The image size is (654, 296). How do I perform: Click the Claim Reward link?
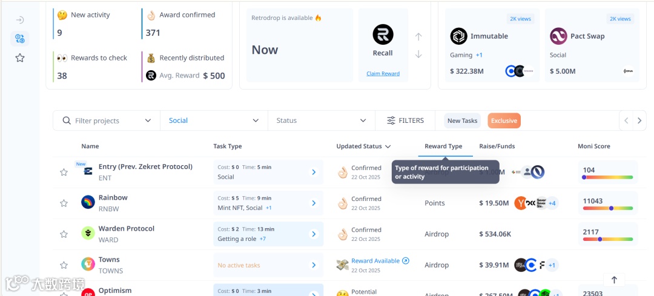coord(383,74)
